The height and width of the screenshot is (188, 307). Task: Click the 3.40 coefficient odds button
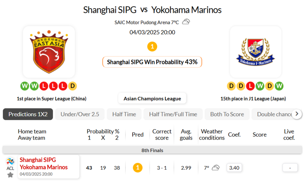[234, 168]
